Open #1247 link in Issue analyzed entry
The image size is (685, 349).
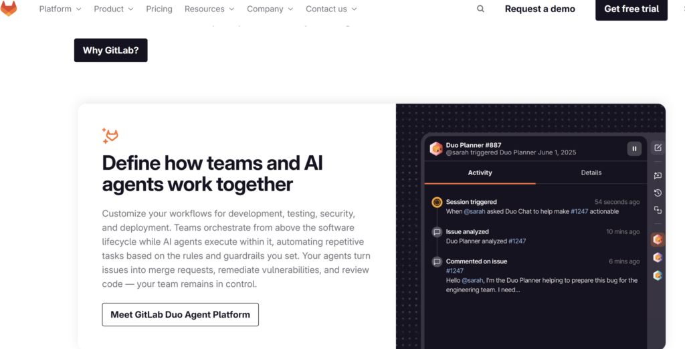tap(517, 241)
